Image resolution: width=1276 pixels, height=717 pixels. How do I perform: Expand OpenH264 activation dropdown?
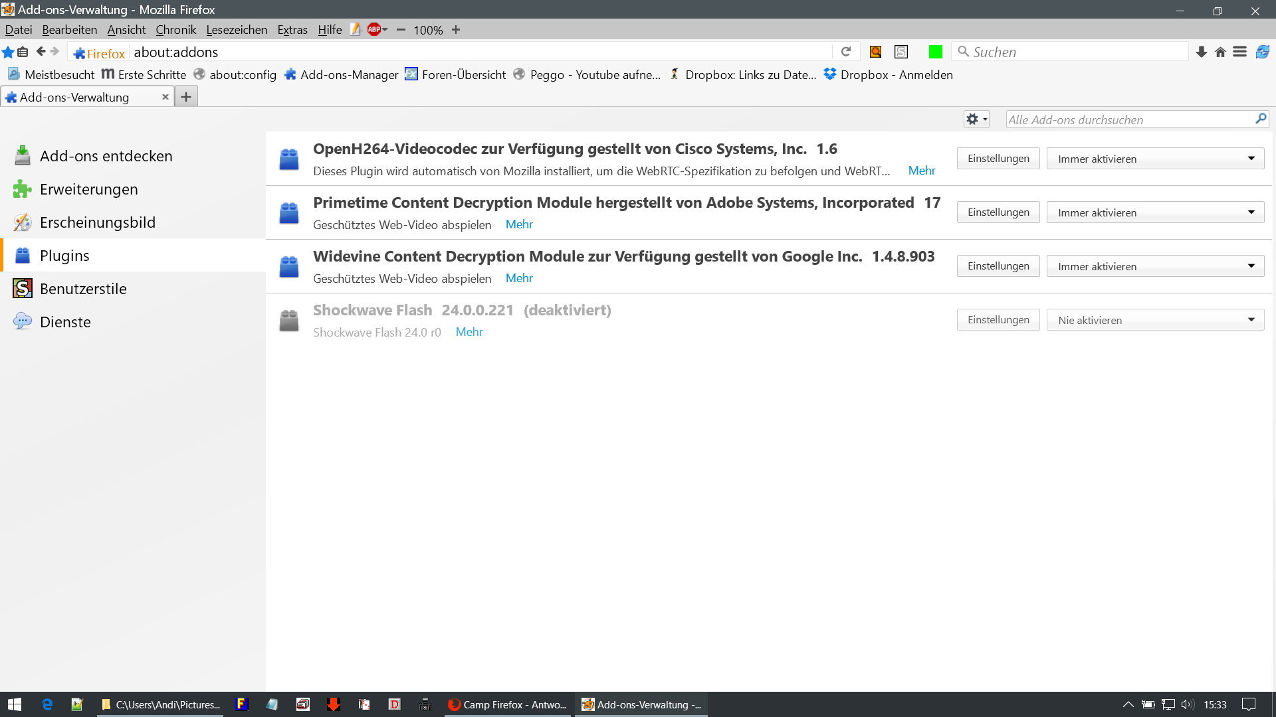(1155, 159)
